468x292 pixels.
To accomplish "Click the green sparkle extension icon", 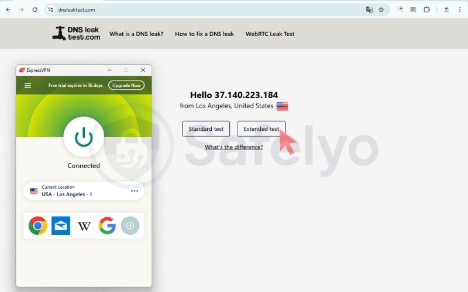I will point(400,9).
